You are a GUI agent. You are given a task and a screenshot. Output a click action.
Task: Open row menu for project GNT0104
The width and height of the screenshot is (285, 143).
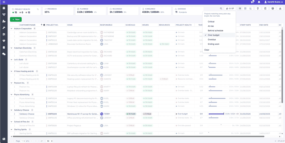15,114
